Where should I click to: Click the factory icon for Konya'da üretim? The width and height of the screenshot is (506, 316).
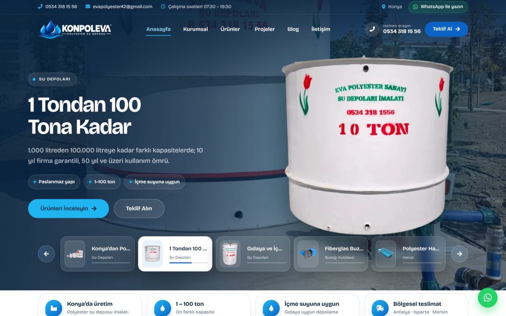click(54, 308)
